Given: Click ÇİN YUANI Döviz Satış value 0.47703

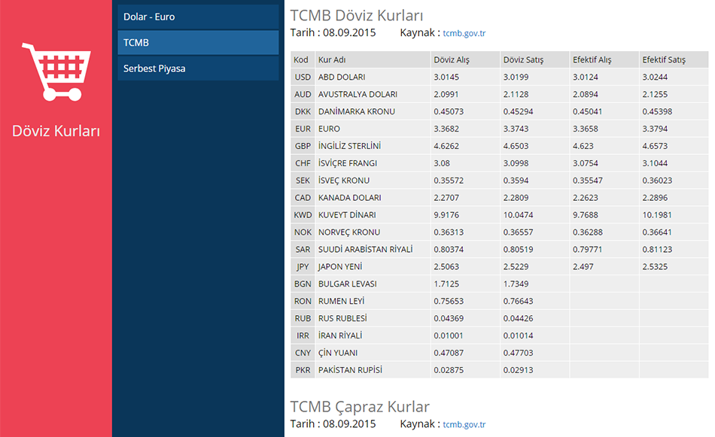Looking at the screenshot, I should point(518,354).
